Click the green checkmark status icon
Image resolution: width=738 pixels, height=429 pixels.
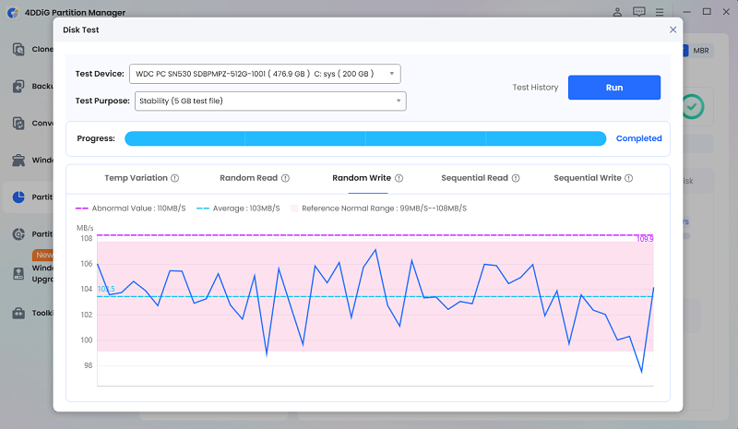(692, 107)
